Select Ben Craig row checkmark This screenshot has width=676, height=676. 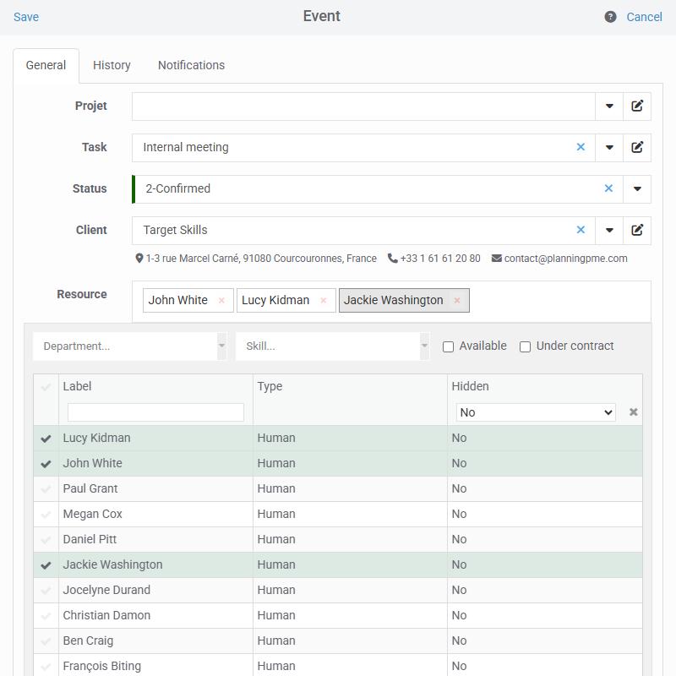[46, 641]
